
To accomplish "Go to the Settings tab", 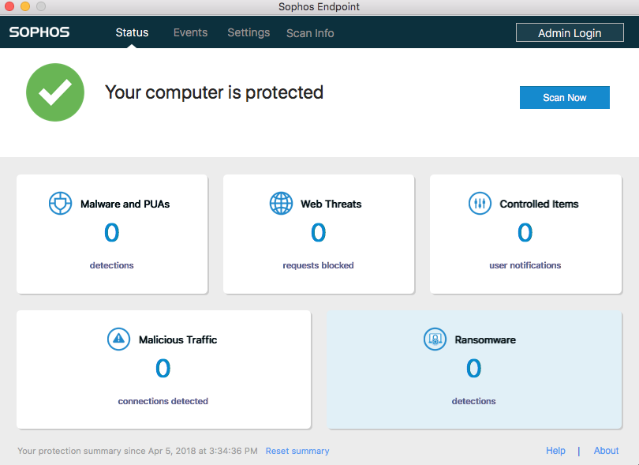I will [248, 32].
